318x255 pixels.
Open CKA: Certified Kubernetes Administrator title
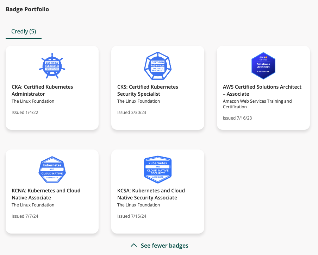coord(42,90)
